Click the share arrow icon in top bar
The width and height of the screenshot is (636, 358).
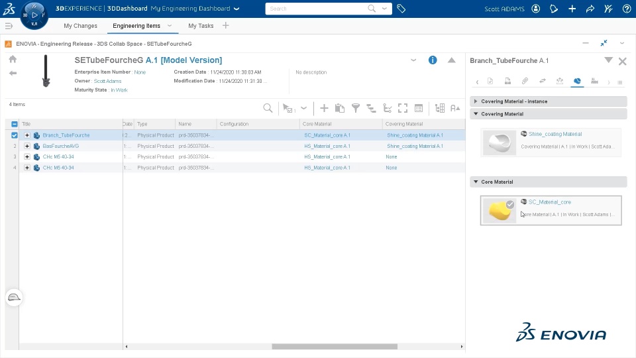(590, 9)
